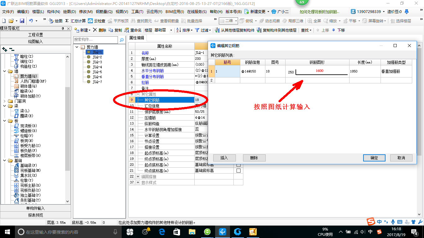The width and height of the screenshot is (424, 238).
Task: Click 取消 in the rebar dialog
Action: click(401, 158)
